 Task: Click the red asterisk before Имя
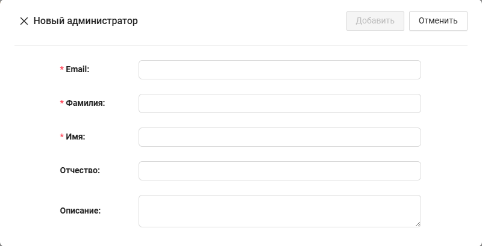click(x=61, y=137)
